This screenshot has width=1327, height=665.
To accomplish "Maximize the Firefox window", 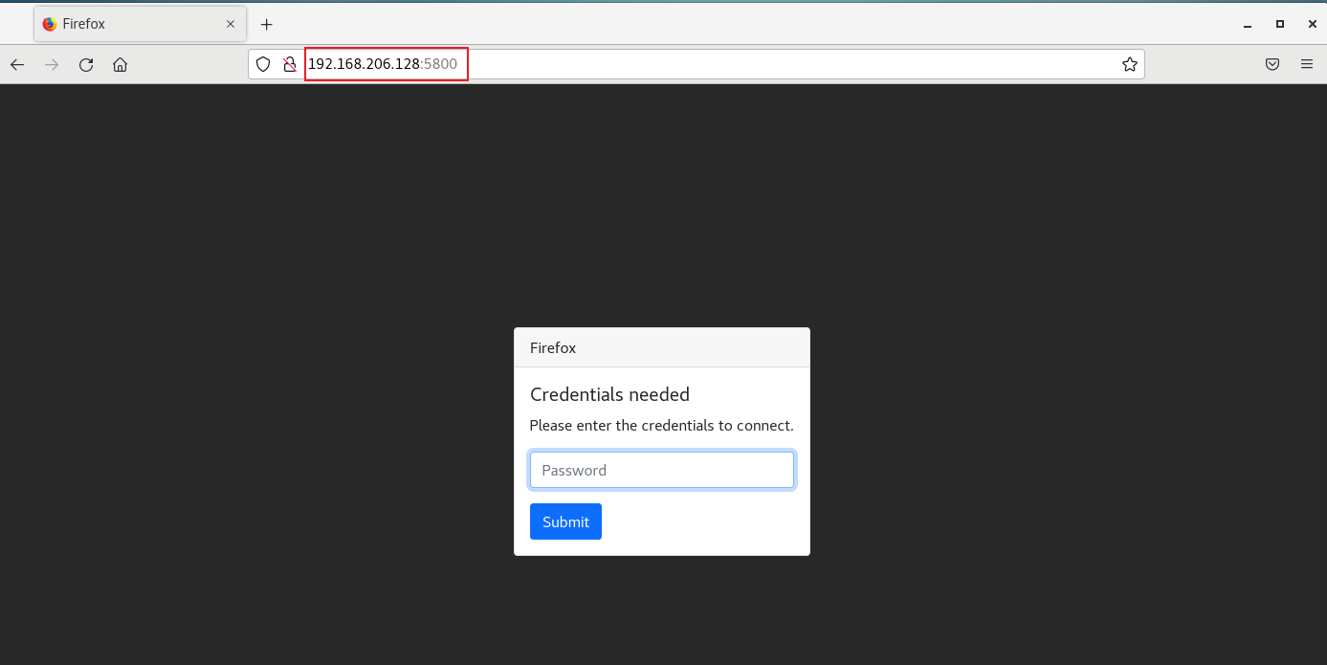I will [1280, 24].
